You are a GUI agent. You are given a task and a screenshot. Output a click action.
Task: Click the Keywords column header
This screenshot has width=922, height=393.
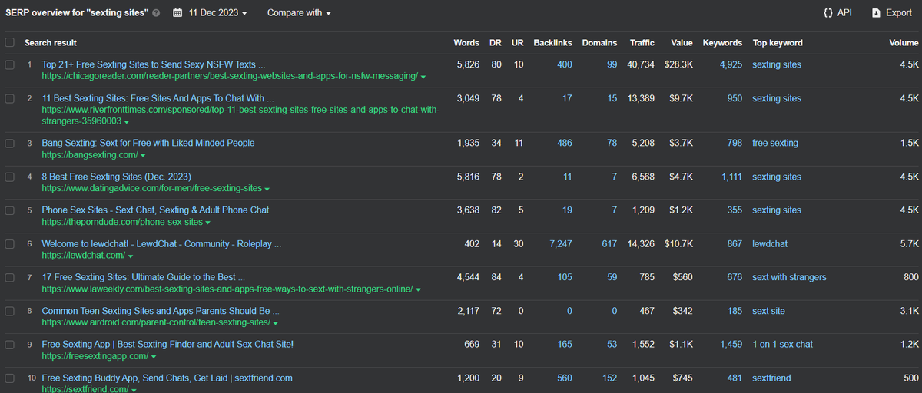point(722,43)
